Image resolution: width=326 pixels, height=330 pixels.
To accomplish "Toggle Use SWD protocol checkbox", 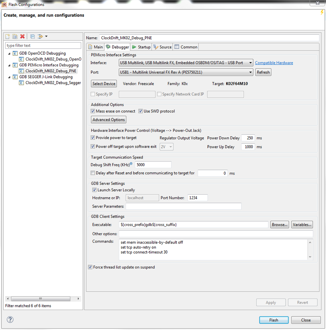I will (141, 111).
